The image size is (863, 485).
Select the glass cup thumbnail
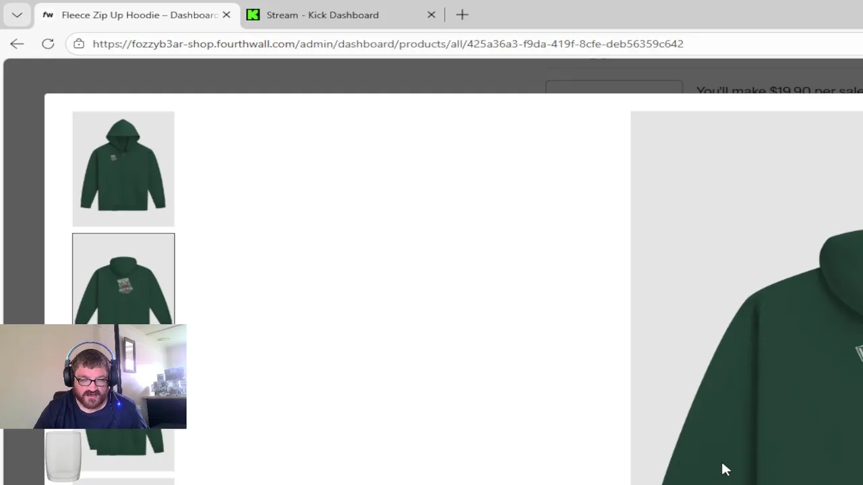click(x=63, y=456)
